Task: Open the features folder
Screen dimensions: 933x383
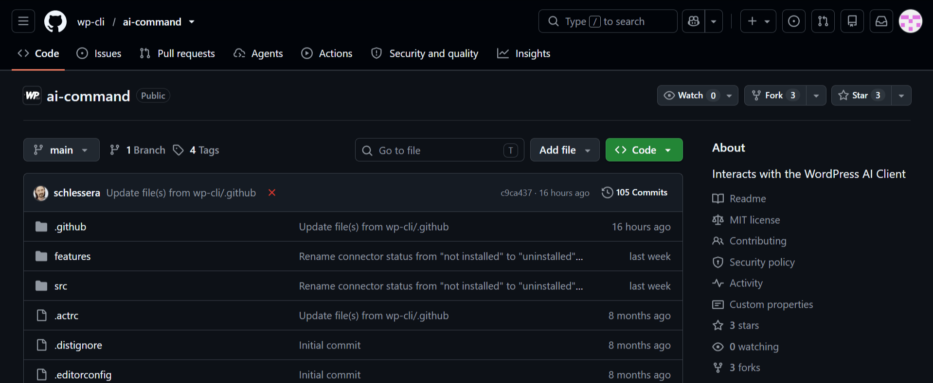Action: 72,256
